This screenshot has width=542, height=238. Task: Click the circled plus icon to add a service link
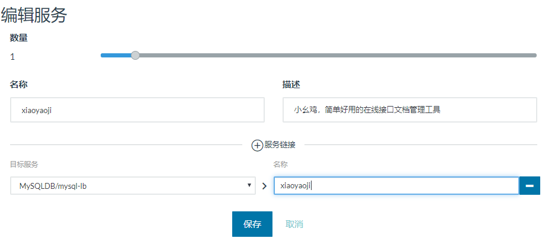point(257,144)
